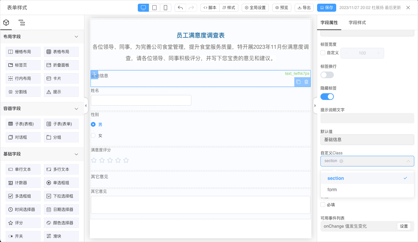
Task: Open the onChange 设置 dialog
Action: tap(404, 226)
